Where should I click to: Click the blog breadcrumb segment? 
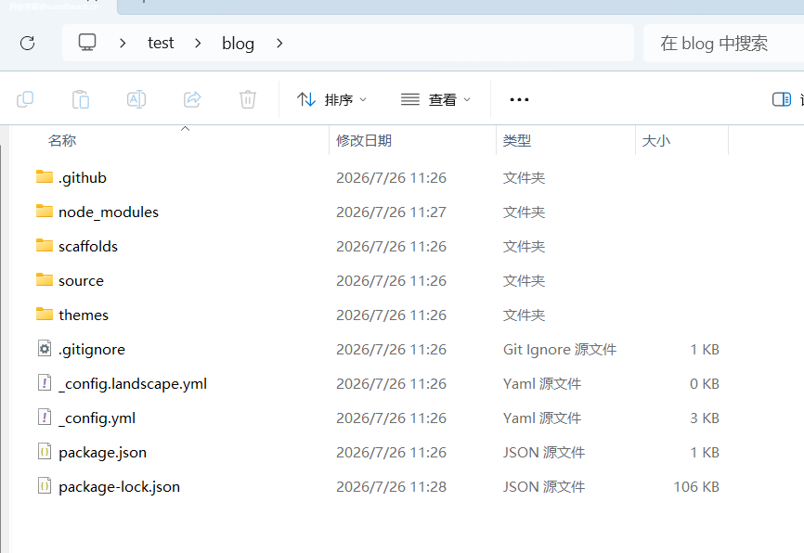[238, 44]
